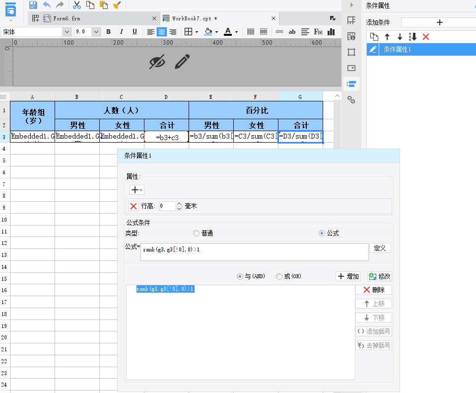Image resolution: width=476 pixels, height=393 pixels.
Task: Insert plain text cell element (ab)
Action: 292,32
